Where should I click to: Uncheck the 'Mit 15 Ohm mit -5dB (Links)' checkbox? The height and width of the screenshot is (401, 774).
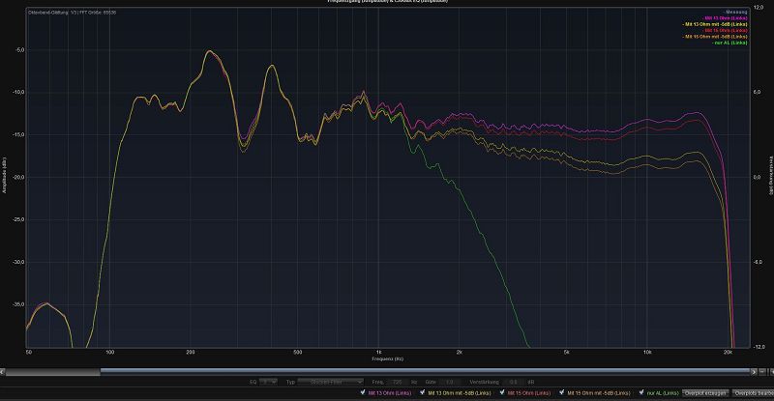click(562, 392)
